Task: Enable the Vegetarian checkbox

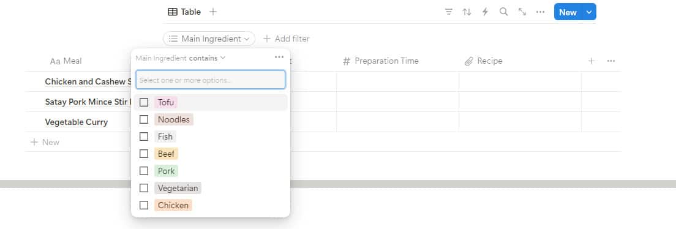Action: tap(144, 188)
